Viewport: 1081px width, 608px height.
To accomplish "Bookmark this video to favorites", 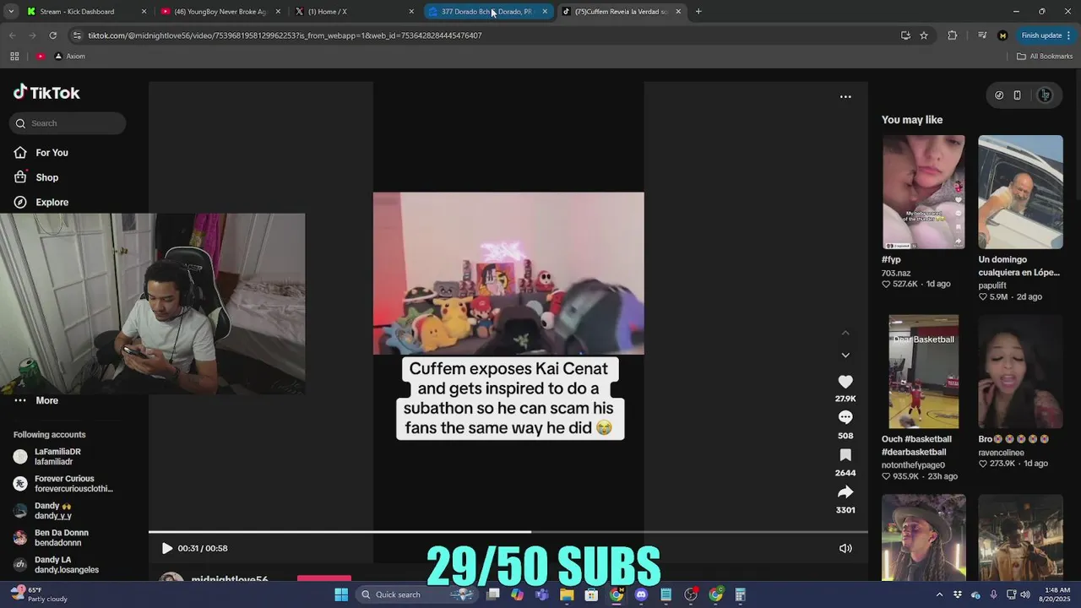I will pyautogui.click(x=845, y=454).
